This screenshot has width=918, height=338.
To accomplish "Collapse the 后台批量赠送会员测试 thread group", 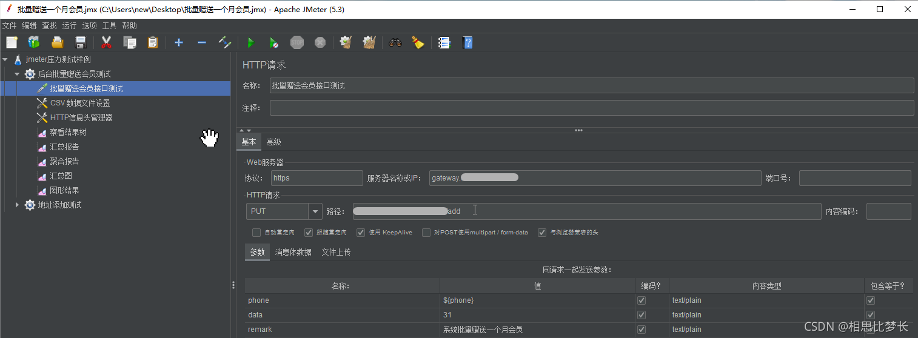I will tap(17, 74).
